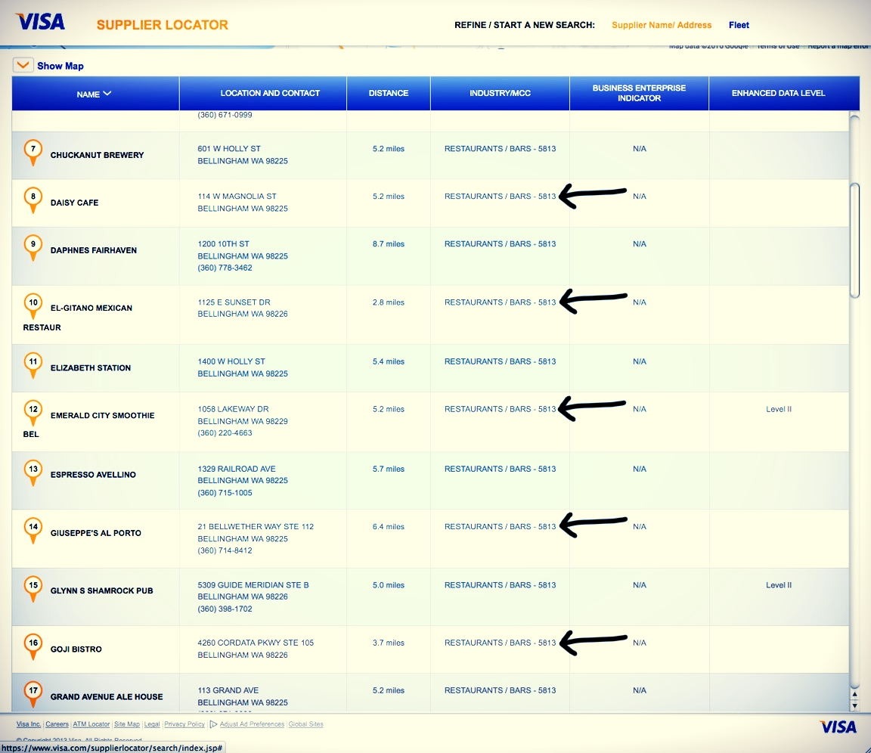Image resolution: width=871 pixels, height=753 pixels.
Task: Click map pin 16 for Goji Bistro
Action: [x=33, y=647]
